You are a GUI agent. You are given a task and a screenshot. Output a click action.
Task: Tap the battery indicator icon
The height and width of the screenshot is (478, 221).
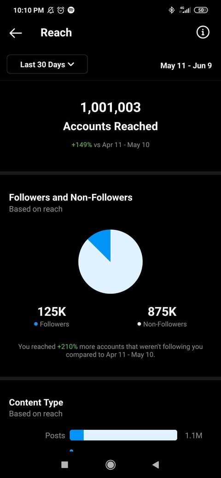tap(201, 10)
